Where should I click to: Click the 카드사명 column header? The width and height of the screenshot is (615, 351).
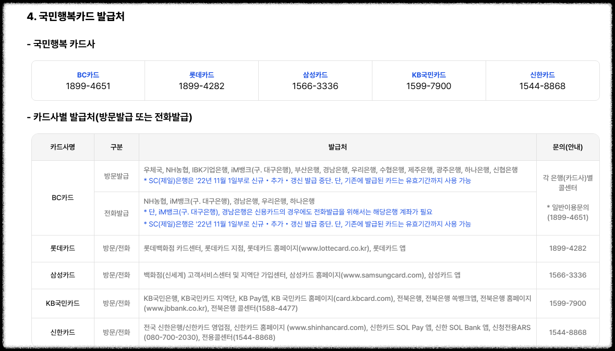pos(63,147)
